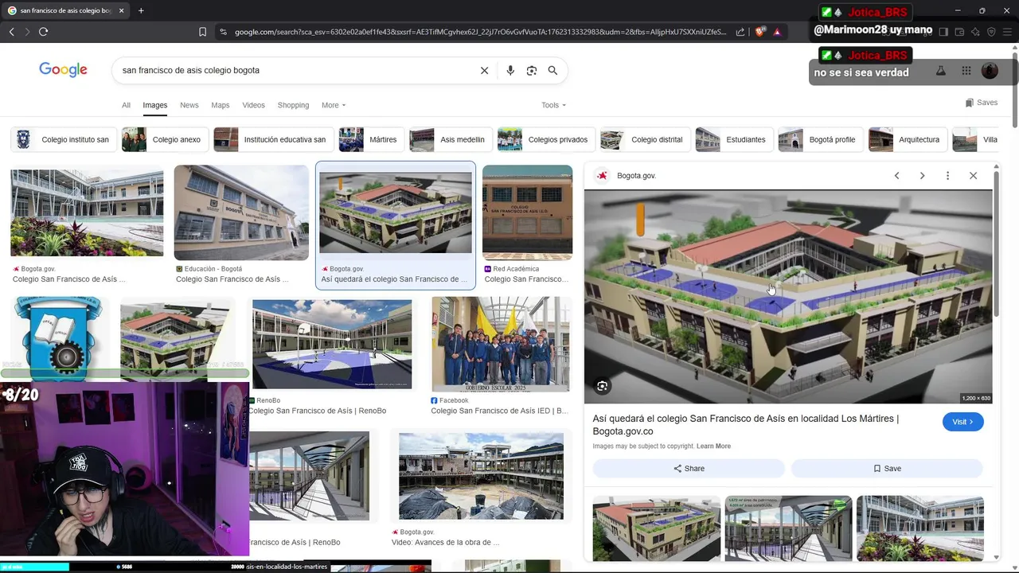Bookmark this page icon in address bar

click(202, 32)
